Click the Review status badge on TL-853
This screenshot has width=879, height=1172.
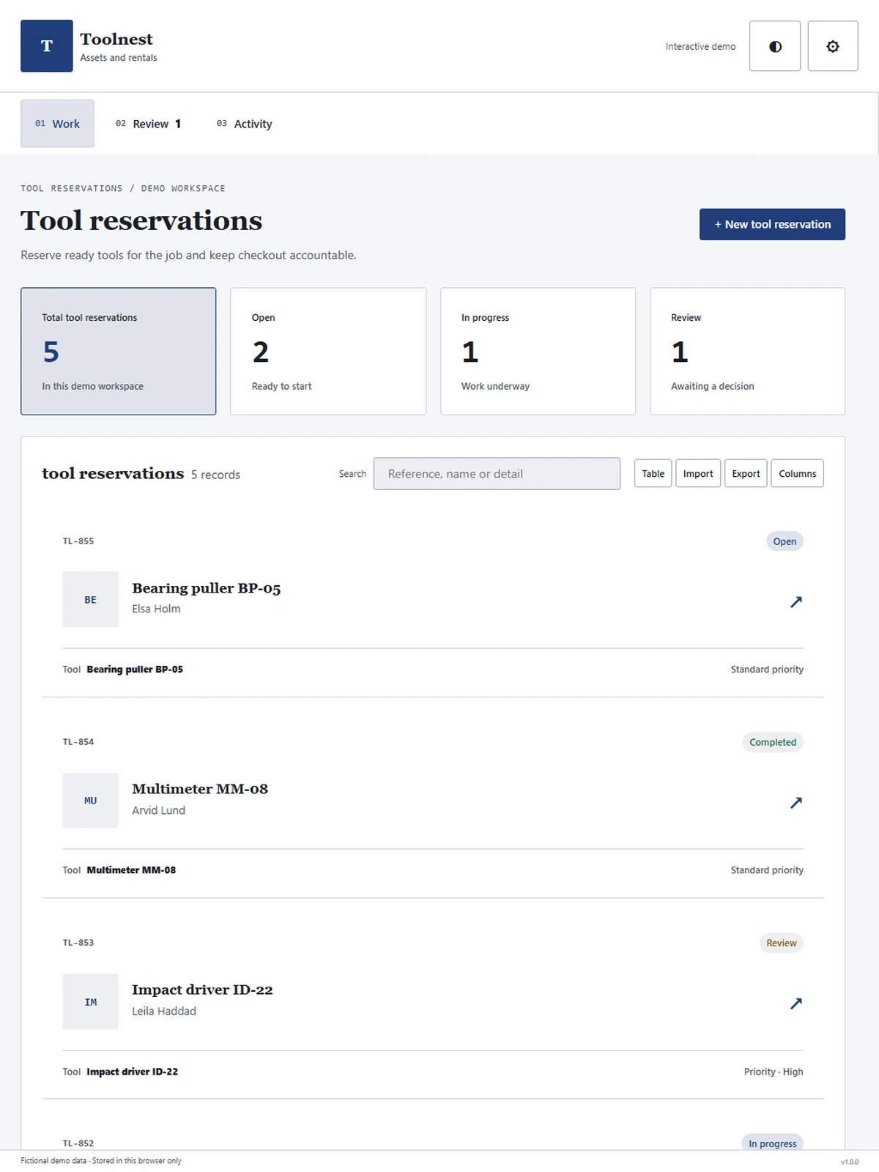pyautogui.click(x=781, y=943)
